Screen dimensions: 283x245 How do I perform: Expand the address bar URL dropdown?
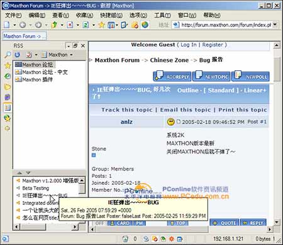[275, 25]
